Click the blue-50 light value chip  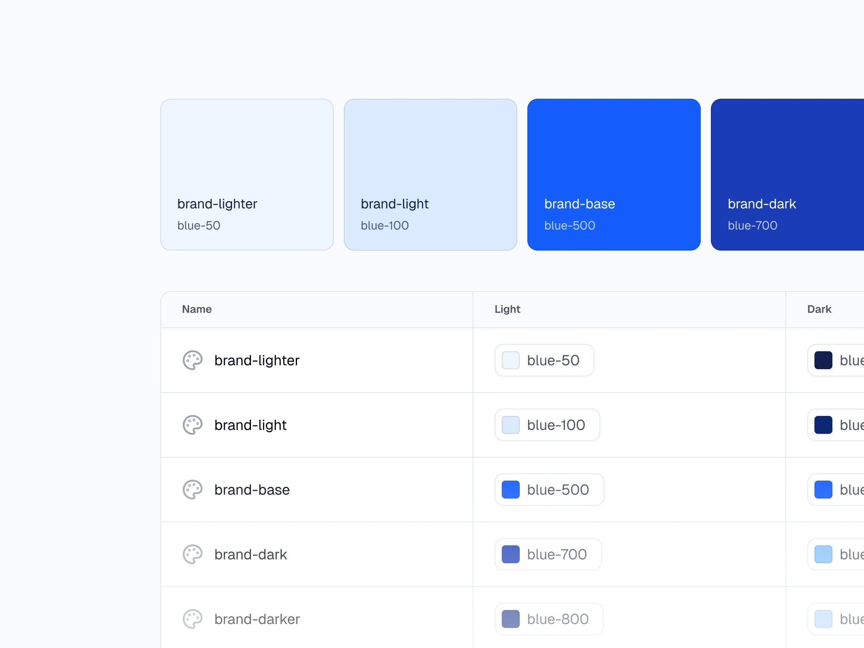pos(544,360)
